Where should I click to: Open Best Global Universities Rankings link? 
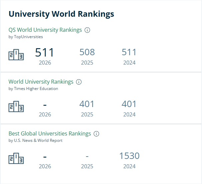point(50,133)
